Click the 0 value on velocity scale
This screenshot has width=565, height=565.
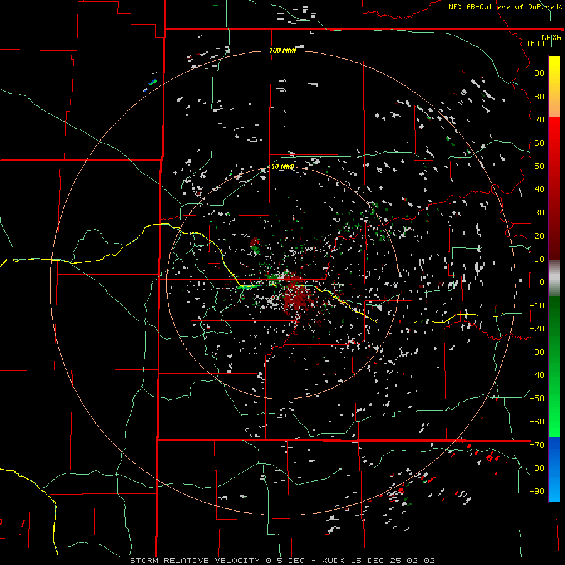[541, 282]
